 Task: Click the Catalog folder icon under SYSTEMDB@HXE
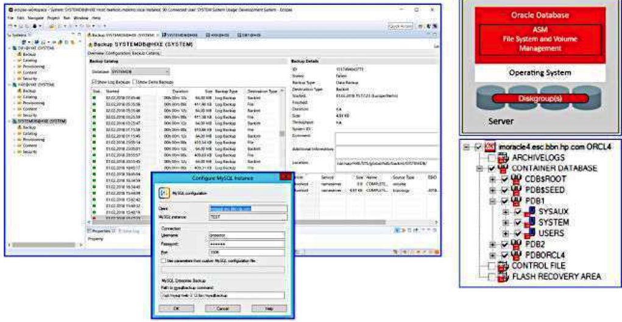[x=19, y=134]
